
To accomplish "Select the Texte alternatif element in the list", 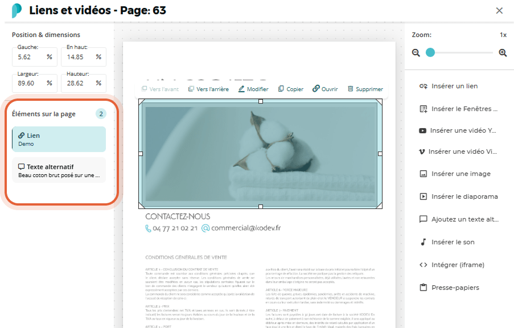I will pyautogui.click(x=59, y=170).
